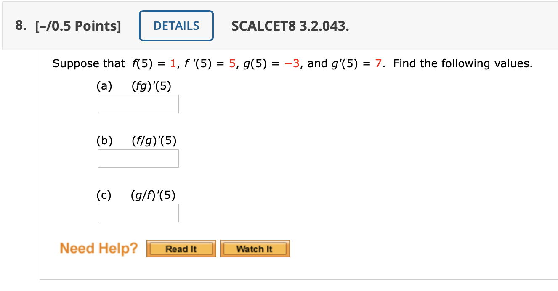
Task: Open the DETAILS panel for question 8
Action: pyautogui.click(x=176, y=26)
